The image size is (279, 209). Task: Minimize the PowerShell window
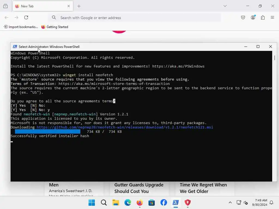coord(246,47)
